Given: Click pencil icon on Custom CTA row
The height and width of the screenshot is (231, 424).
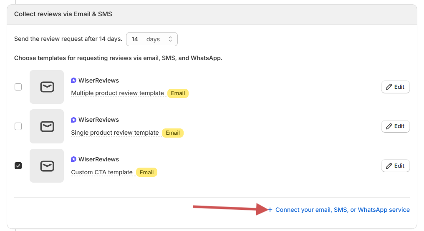Looking at the screenshot, I should (x=389, y=166).
